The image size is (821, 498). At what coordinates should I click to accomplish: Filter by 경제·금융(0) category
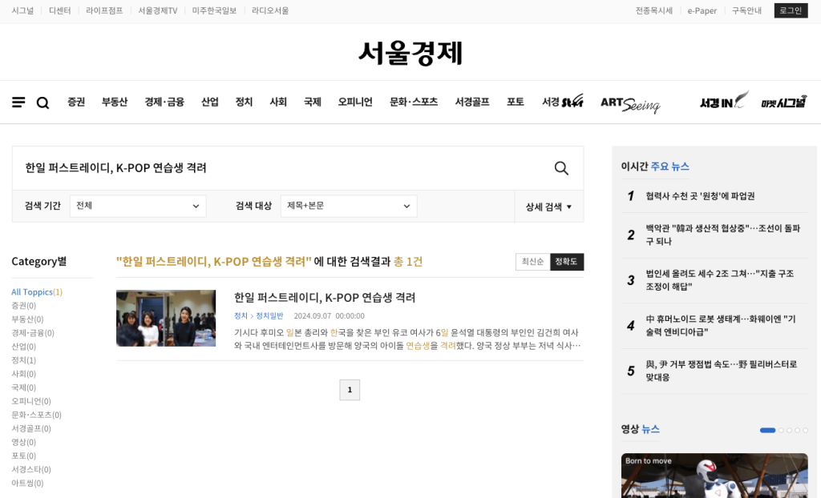pyautogui.click(x=33, y=333)
